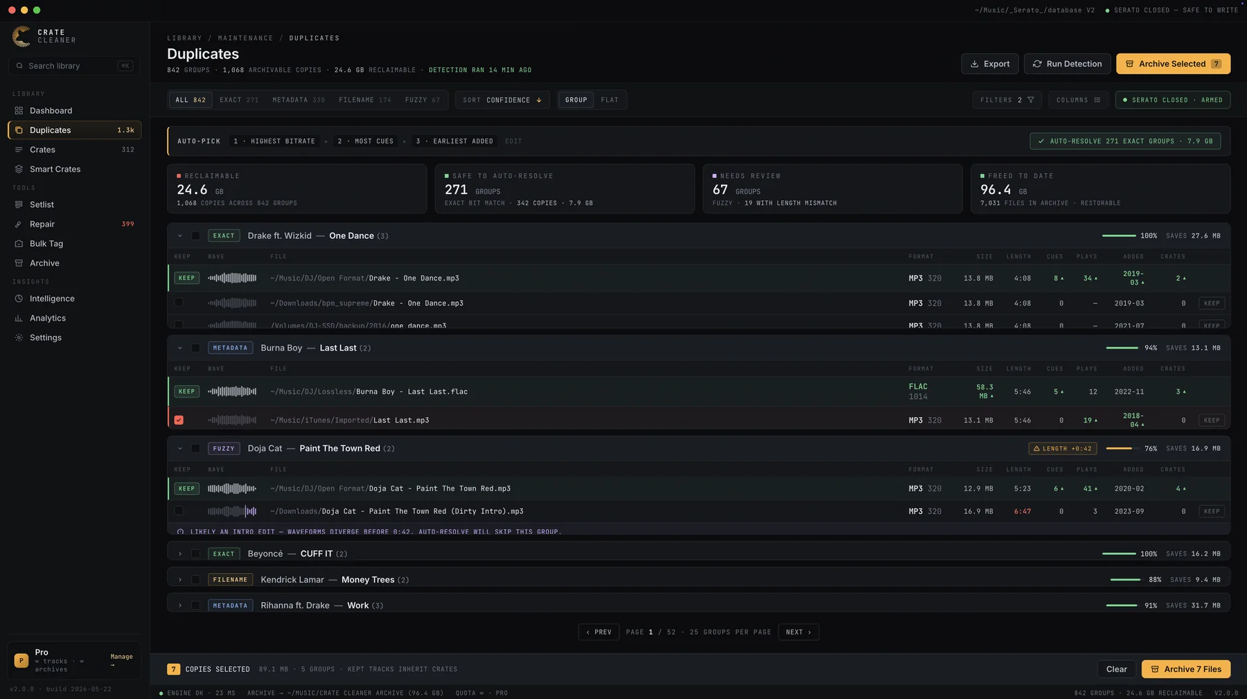Check the Dirty Intro.mp3 copy
This screenshot has width=1247, height=699.
click(x=179, y=511)
